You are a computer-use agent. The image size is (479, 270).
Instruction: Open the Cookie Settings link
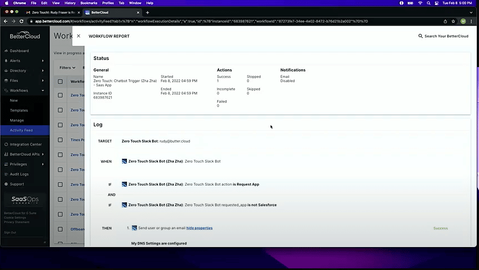tap(15, 217)
